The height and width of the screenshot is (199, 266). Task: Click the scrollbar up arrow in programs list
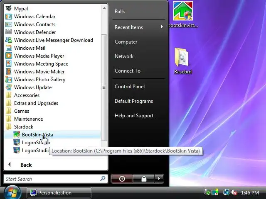[x=104, y=8]
